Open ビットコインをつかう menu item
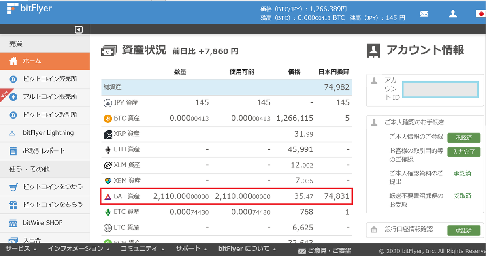Viewport: 486px width, 256px height. [45, 187]
